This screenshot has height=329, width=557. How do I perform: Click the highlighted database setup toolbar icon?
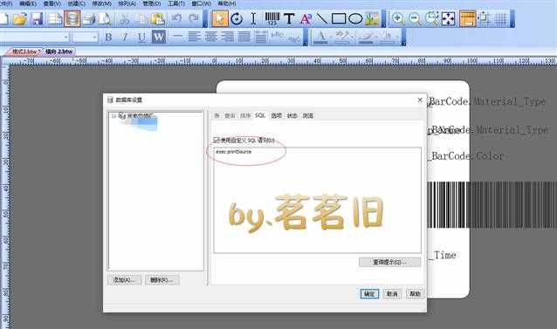[x=72, y=18]
